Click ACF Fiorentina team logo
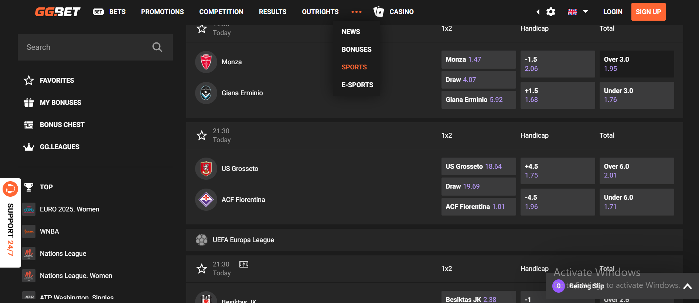This screenshot has height=303, width=699. click(206, 200)
